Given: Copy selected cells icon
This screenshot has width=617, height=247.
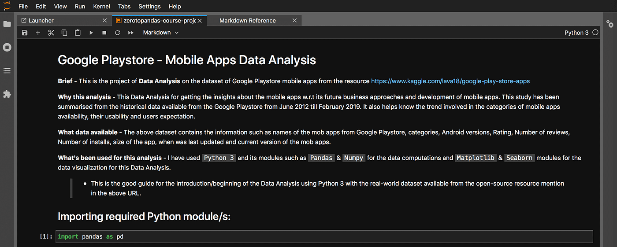Looking at the screenshot, I should [64, 33].
